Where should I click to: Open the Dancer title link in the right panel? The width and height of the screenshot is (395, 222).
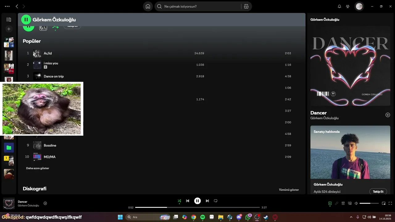pyautogui.click(x=318, y=113)
